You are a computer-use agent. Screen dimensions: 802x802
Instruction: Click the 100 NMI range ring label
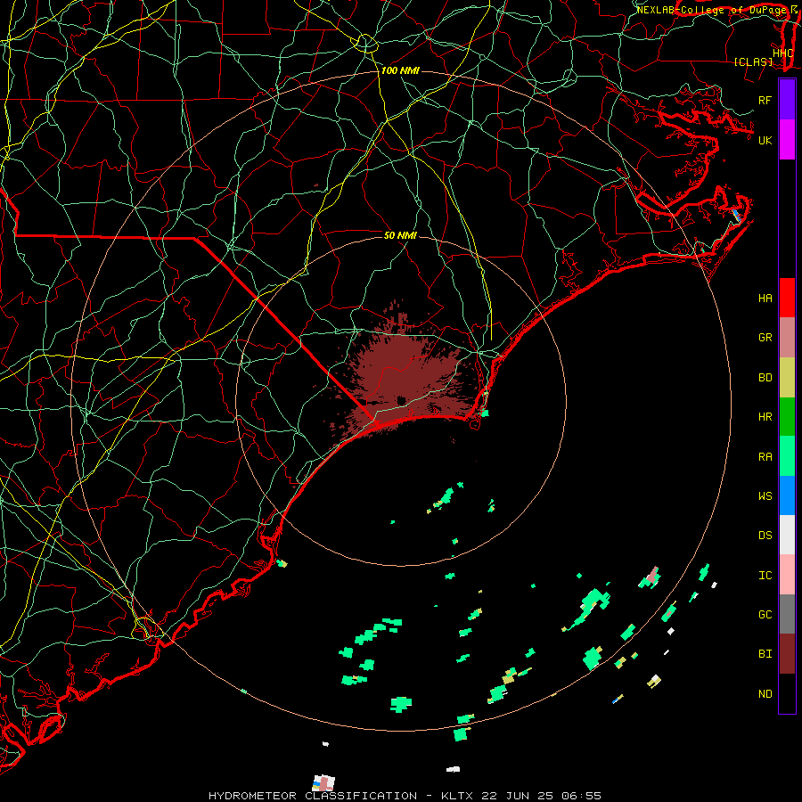click(400, 70)
